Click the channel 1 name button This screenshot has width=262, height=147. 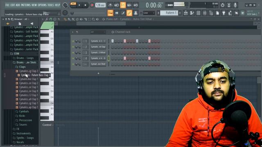click(98, 41)
